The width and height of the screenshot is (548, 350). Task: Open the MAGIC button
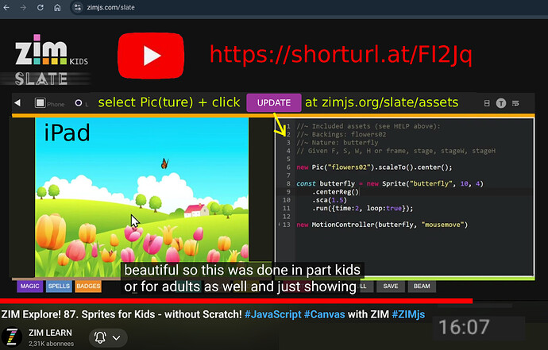(x=29, y=286)
